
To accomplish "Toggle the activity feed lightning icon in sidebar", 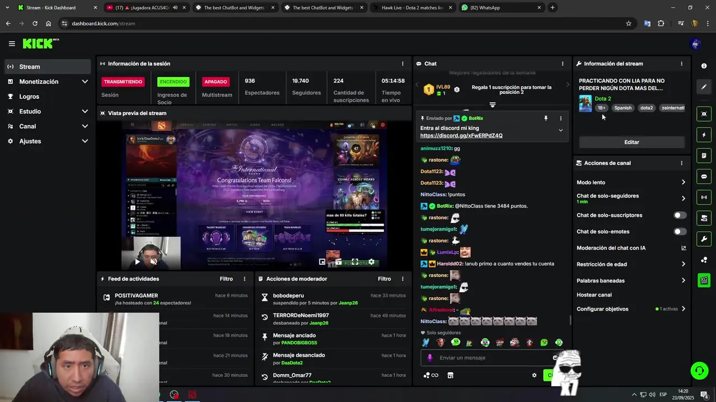I will [x=704, y=135].
